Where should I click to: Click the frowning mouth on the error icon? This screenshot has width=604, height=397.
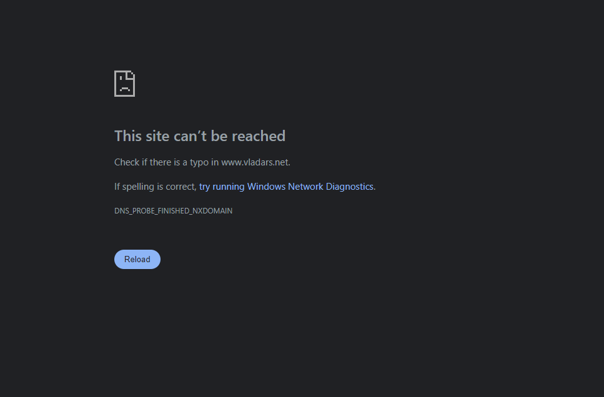(x=124, y=89)
